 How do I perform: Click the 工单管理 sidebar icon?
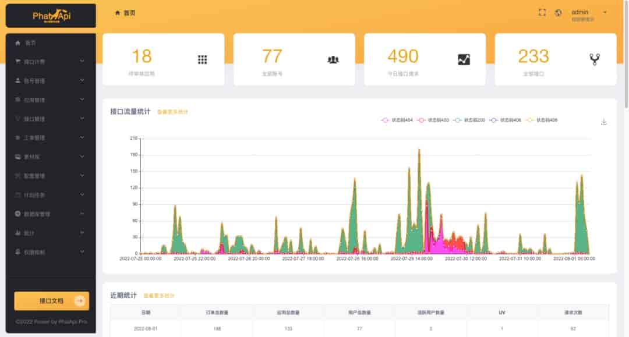[x=17, y=137]
